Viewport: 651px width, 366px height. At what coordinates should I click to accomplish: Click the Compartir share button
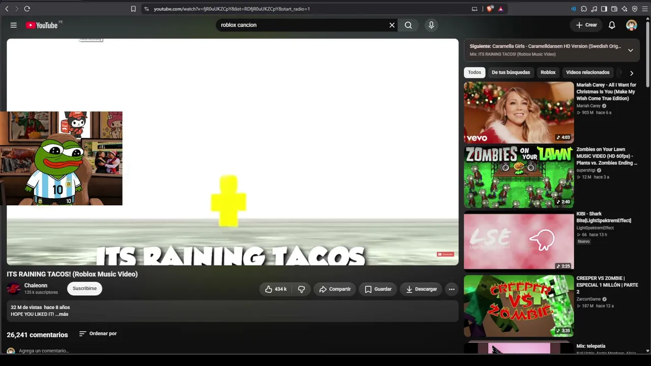click(335, 289)
